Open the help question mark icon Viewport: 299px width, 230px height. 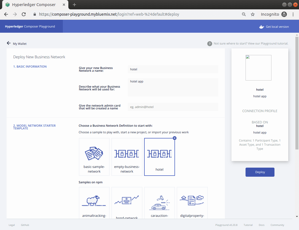tap(209, 44)
